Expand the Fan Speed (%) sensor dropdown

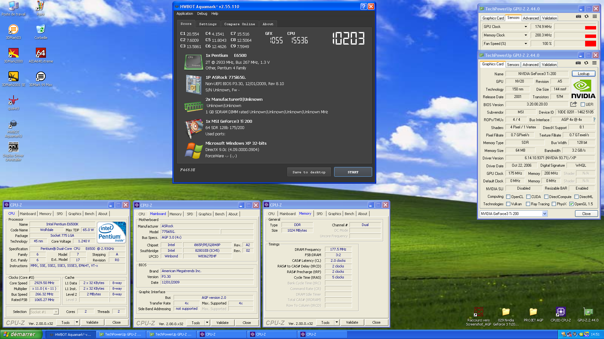(x=526, y=44)
